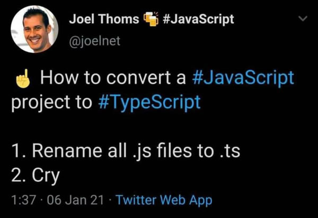Click the word How after the emoji
The image size is (318, 218).
click(59, 77)
